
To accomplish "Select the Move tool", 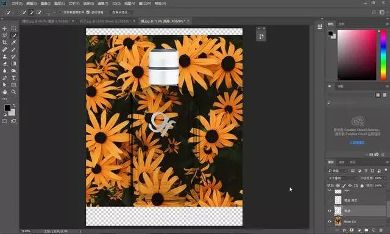I will tap(4, 29).
